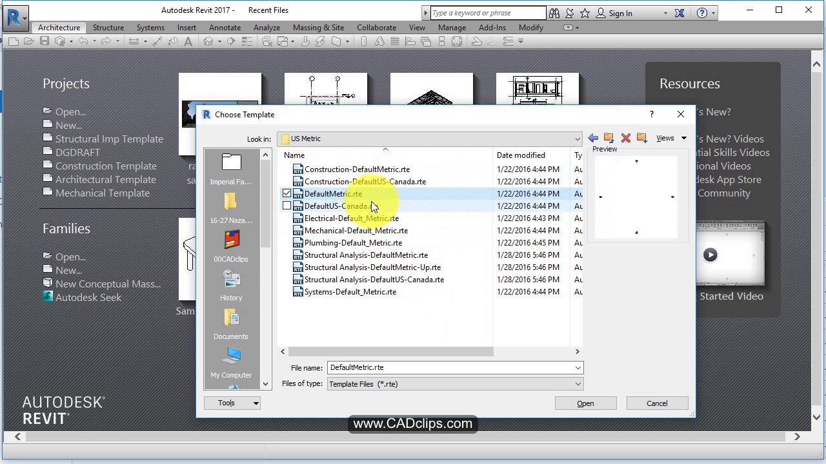Click the Open button in Choose Template dialog

(585, 403)
